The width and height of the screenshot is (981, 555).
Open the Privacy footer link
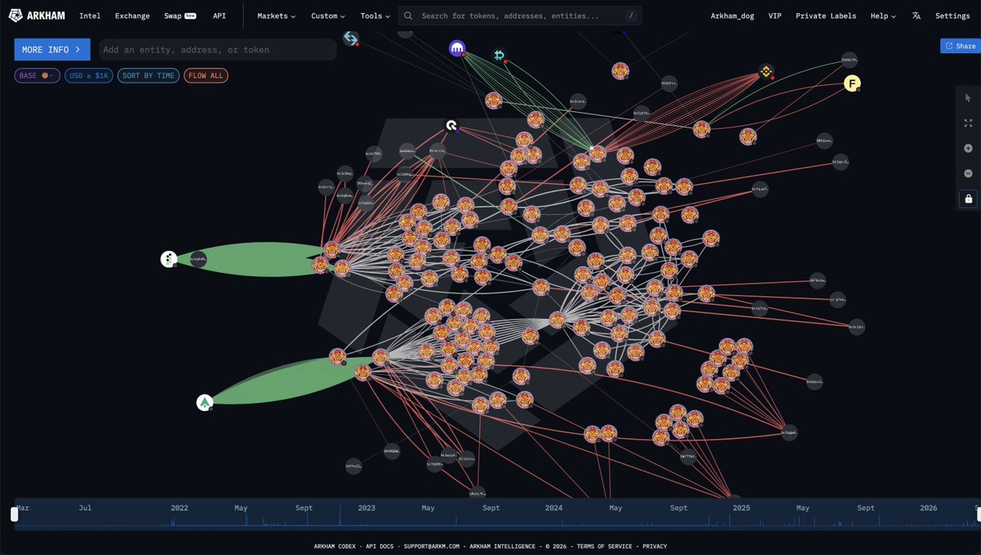click(655, 546)
